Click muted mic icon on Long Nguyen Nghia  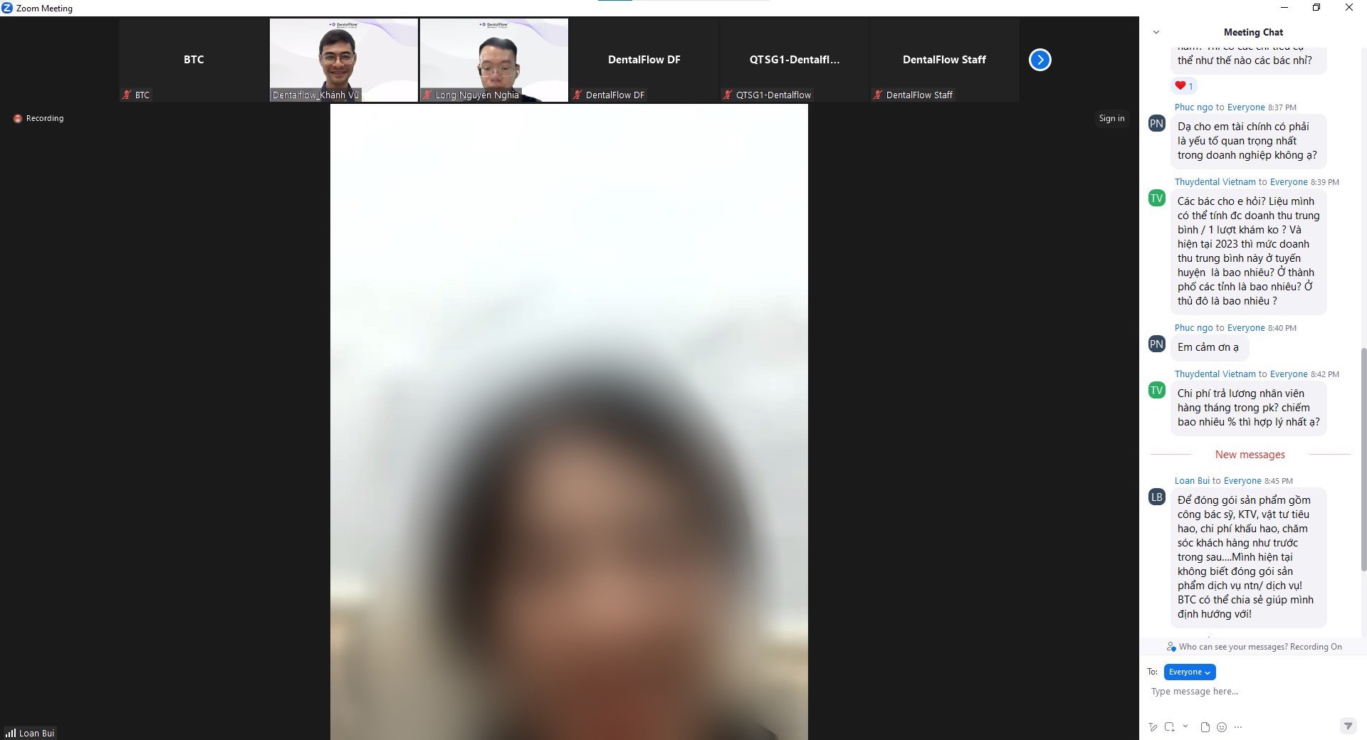[427, 95]
